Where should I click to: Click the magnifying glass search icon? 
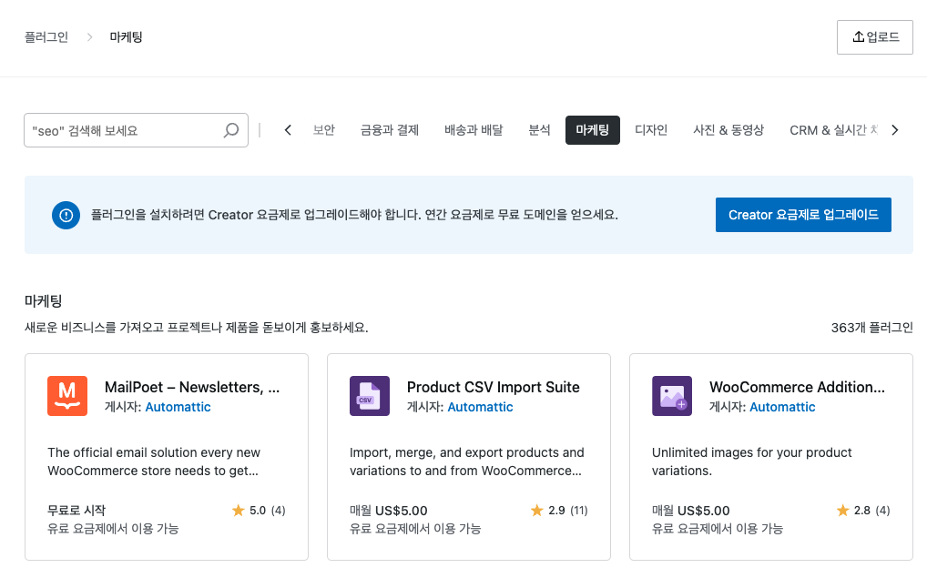231,130
